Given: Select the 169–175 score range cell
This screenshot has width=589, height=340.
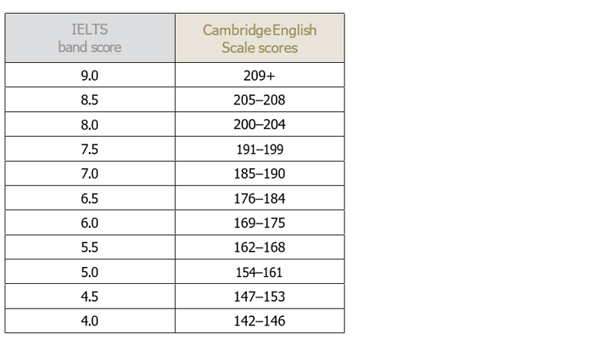Looking at the screenshot, I should (x=260, y=223).
